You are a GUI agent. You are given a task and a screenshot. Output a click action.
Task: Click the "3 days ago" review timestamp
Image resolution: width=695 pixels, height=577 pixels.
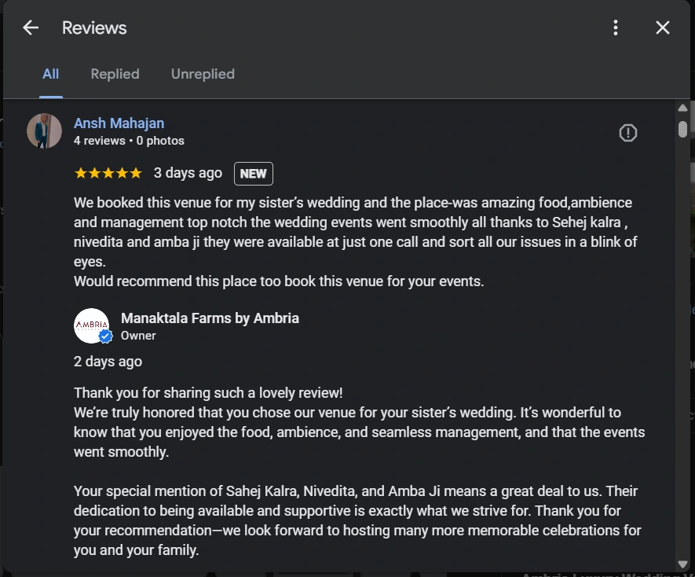coord(188,173)
